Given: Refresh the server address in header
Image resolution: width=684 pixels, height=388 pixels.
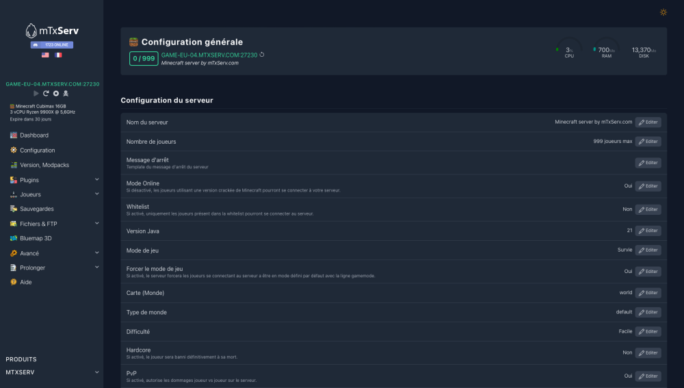Looking at the screenshot, I should pos(262,55).
